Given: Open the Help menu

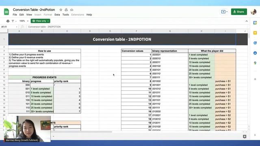Looking at the screenshot, I should [x=89, y=15].
